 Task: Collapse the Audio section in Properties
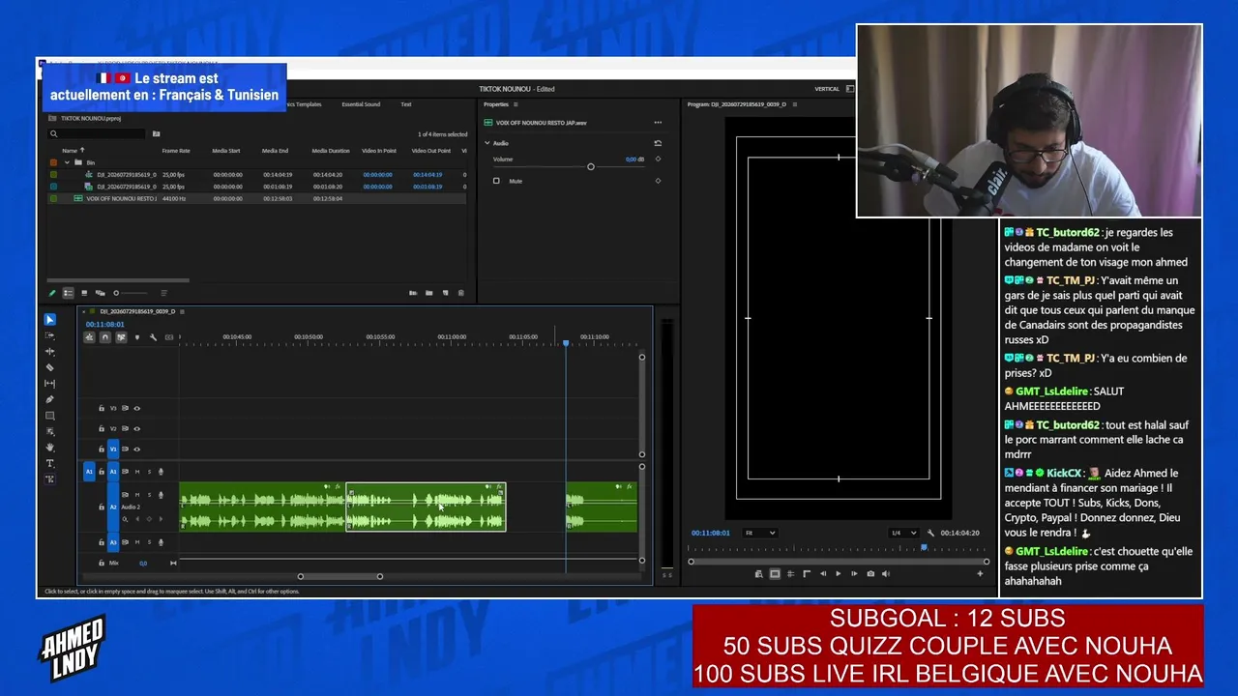point(487,143)
